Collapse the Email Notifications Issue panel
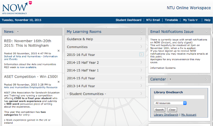The height and width of the screenshot is (126, 213). click(206, 32)
